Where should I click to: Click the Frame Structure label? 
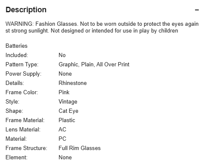pos(26,148)
